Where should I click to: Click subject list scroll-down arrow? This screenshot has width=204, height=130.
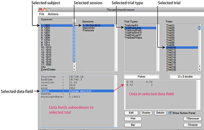(74, 69)
